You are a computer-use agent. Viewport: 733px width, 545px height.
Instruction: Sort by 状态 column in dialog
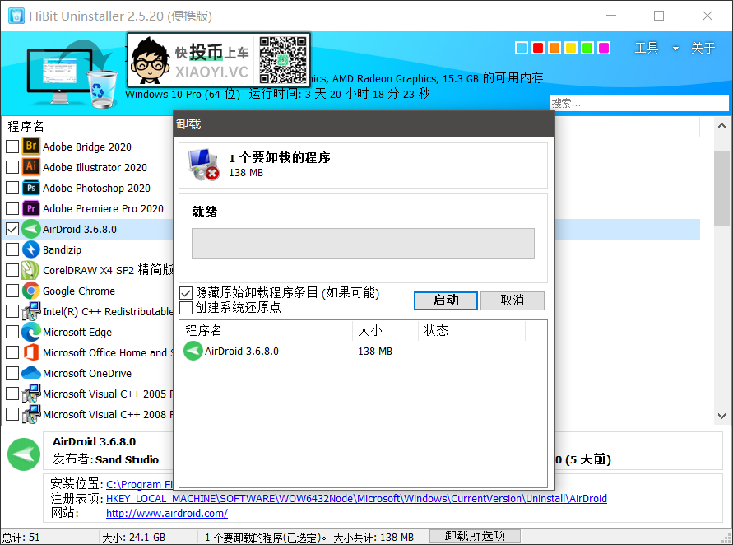point(471,330)
